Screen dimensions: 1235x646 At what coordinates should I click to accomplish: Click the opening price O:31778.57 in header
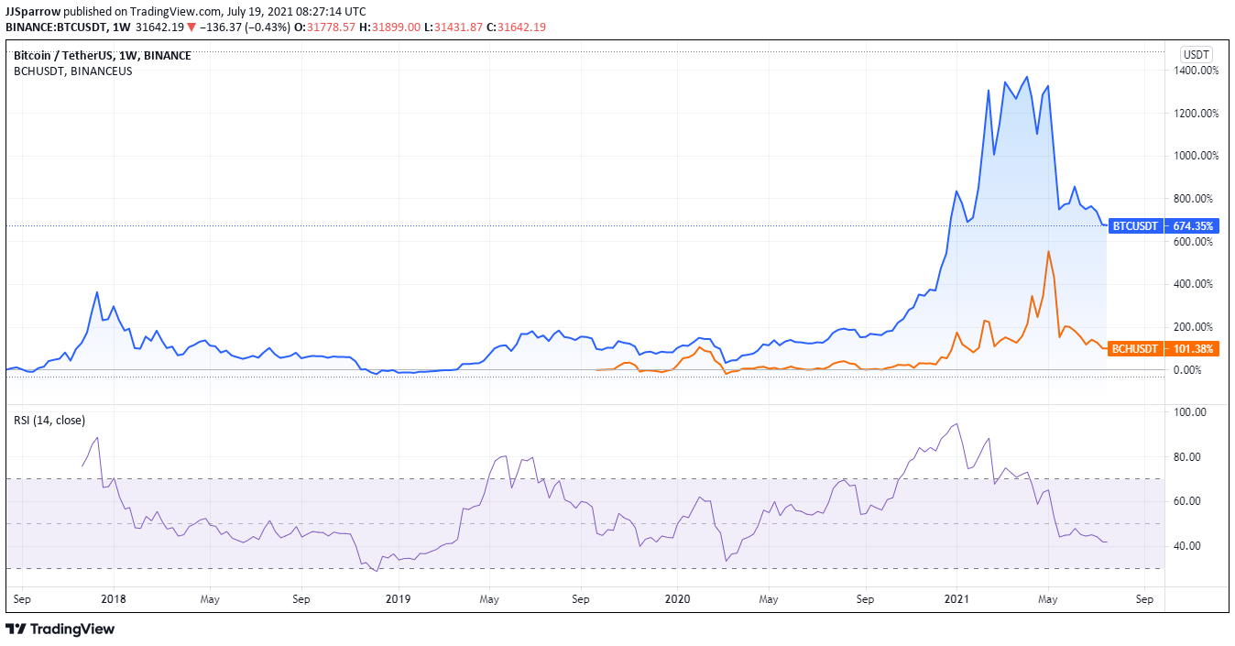click(325, 27)
